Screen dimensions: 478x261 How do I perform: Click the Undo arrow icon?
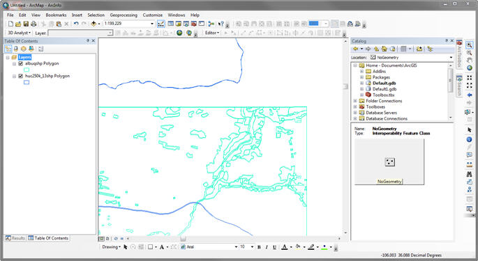point(76,24)
